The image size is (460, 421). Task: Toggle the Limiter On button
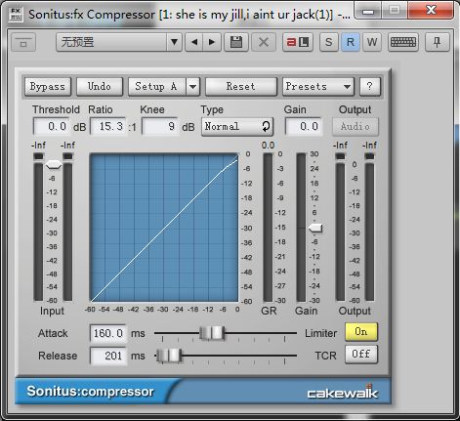[361, 332]
